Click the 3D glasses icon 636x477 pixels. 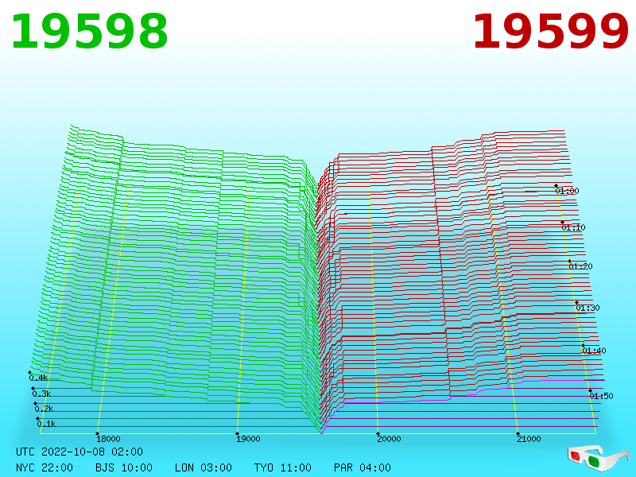coord(598,458)
